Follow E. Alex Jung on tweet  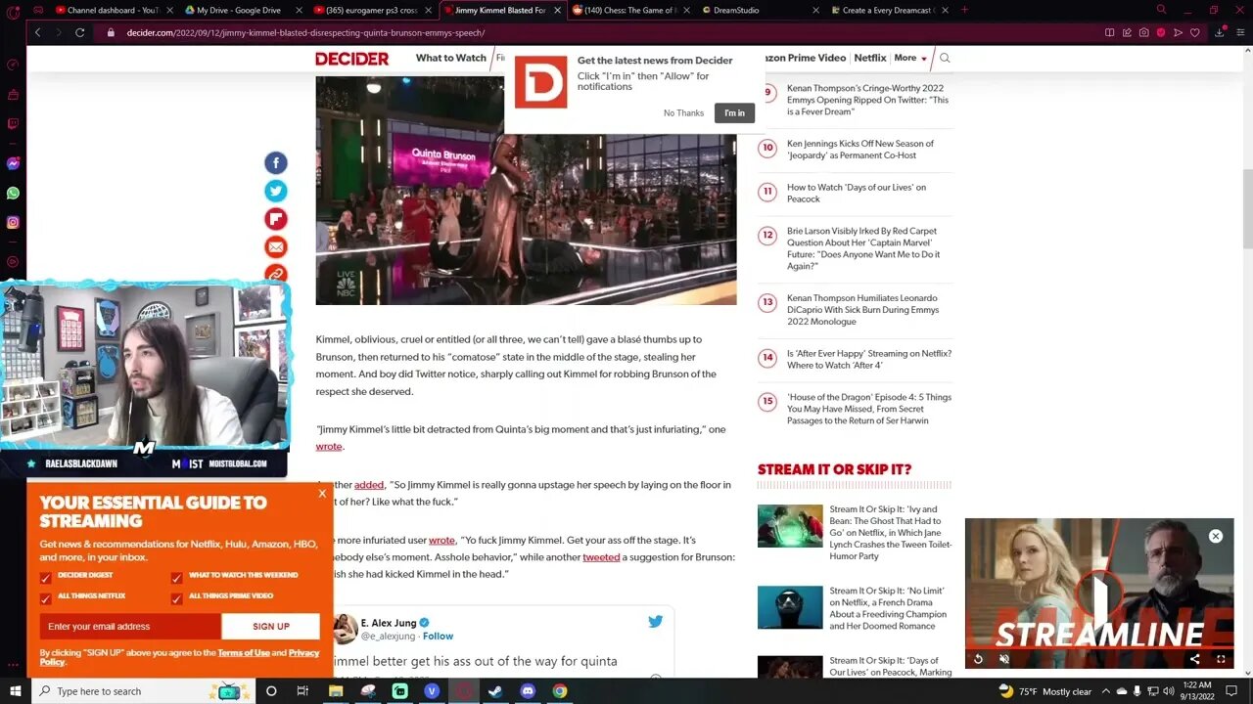[438, 637]
